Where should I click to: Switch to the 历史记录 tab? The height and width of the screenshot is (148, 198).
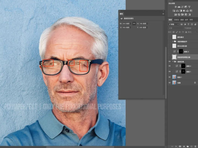click(x=176, y=20)
